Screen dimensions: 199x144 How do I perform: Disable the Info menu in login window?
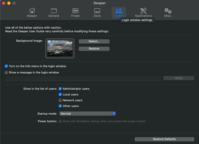click(6, 66)
